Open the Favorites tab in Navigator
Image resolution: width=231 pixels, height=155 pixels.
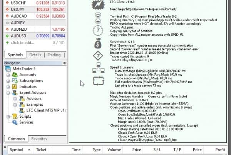point(39,139)
